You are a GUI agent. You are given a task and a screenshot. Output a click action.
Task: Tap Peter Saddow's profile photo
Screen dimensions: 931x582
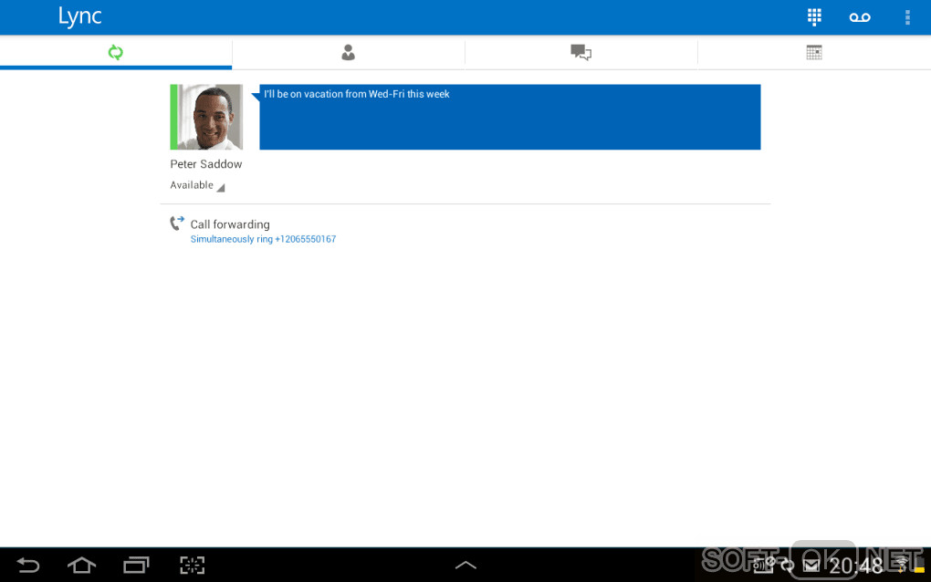click(x=206, y=117)
